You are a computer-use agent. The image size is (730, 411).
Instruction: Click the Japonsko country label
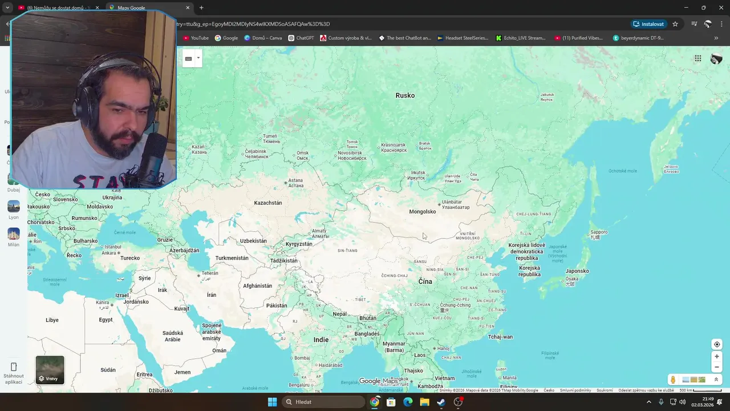[577, 271]
